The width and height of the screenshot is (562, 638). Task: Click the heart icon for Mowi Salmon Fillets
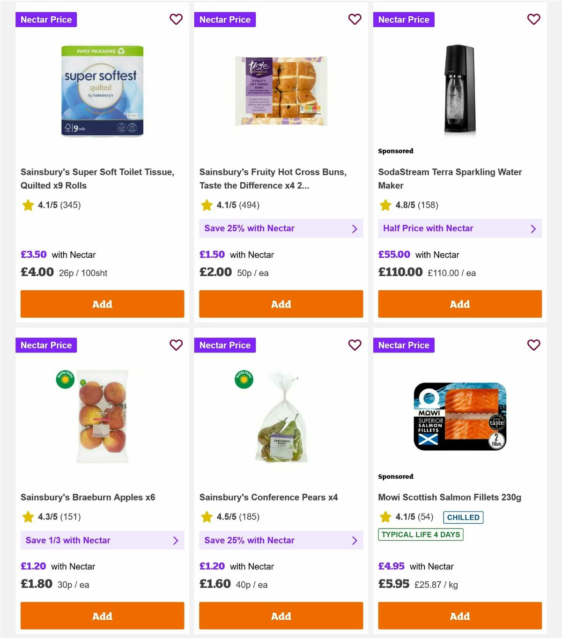click(x=534, y=345)
